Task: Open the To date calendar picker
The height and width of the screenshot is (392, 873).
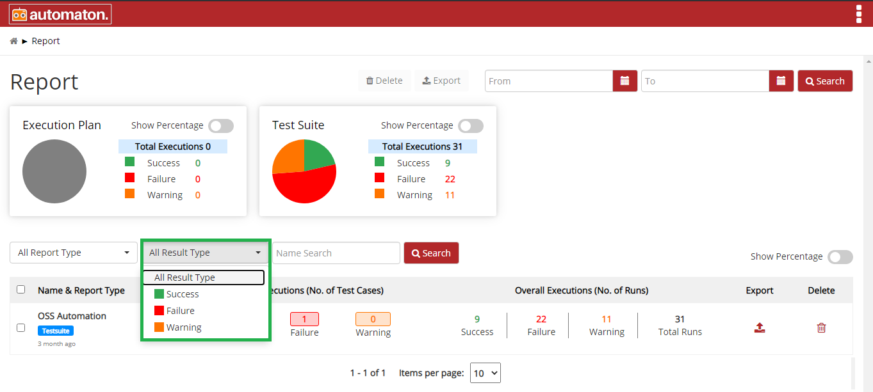Action: pyautogui.click(x=781, y=81)
